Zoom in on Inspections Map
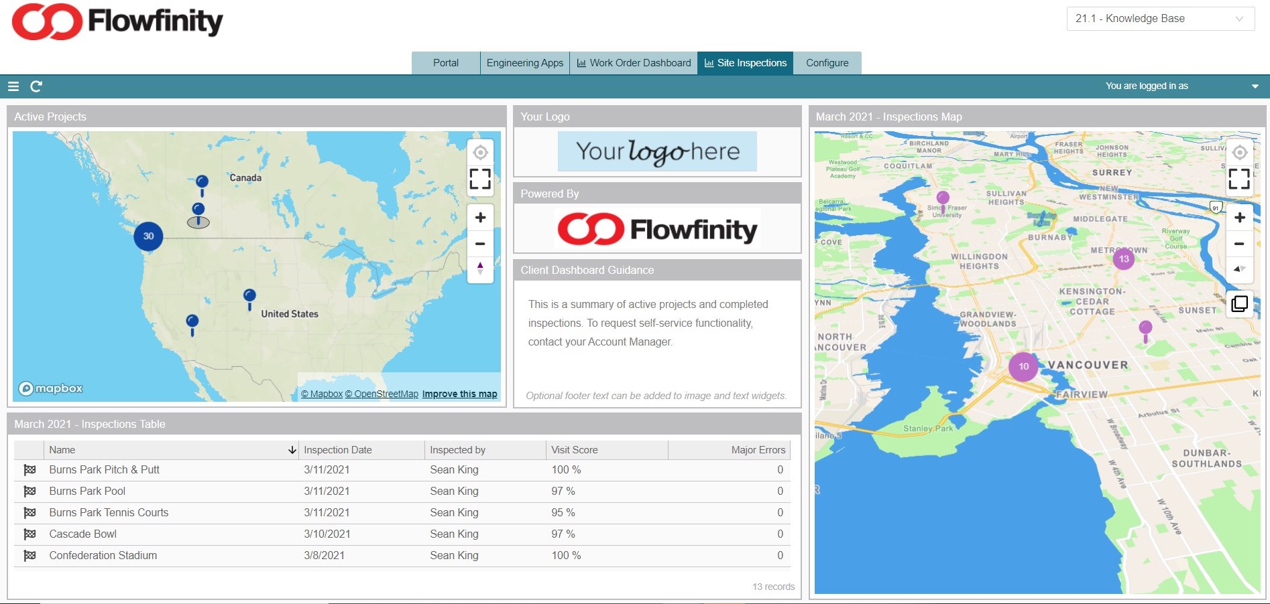The width and height of the screenshot is (1270, 604). click(x=1240, y=218)
